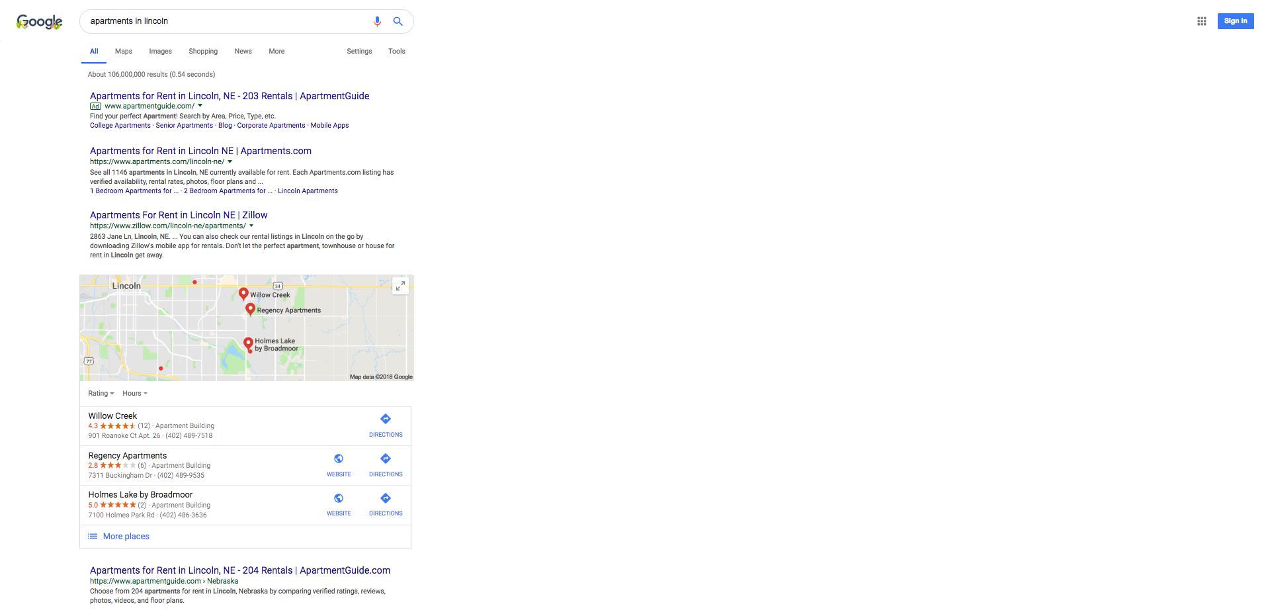Click Map data ©2018 Google attribution
This screenshot has width=1270, height=614.
[x=381, y=377]
